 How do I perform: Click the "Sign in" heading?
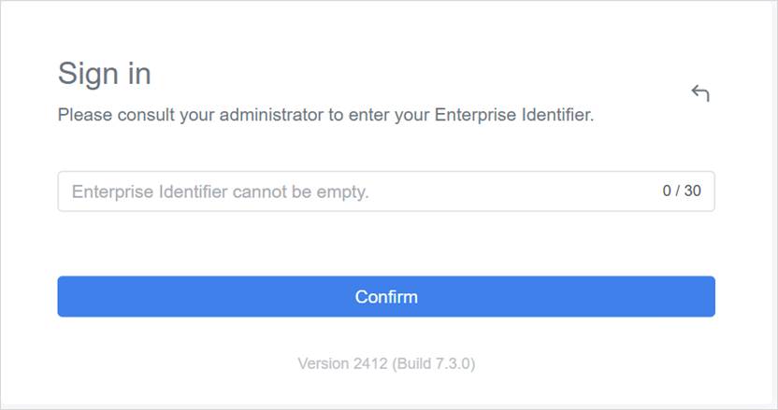(104, 73)
